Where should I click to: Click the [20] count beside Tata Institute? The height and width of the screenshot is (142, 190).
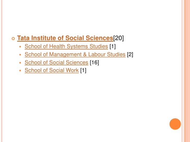click(x=118, y=38)
